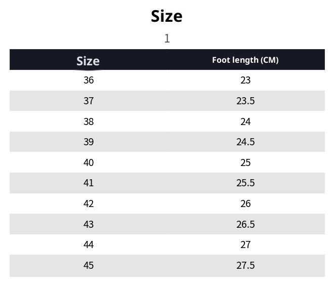Image resolution: width=334 pixels, height=286 pixels.
Task: Click the bold "Size" title heading
Action: (x=166, y=16)
